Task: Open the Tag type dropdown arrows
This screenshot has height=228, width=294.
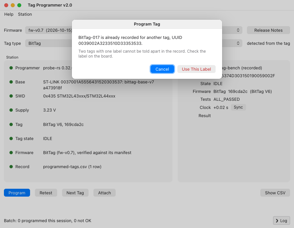Action: (238, 44)
